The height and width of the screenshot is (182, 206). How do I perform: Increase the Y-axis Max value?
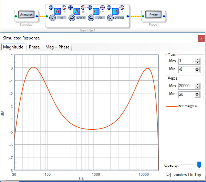[x=197, y=60]
